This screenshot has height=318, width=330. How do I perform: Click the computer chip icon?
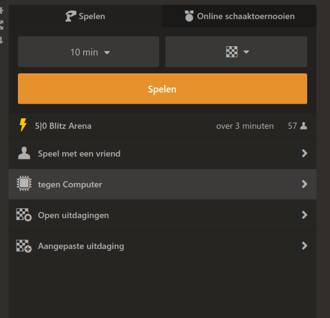pyautogui.click(x=24, y=184)
